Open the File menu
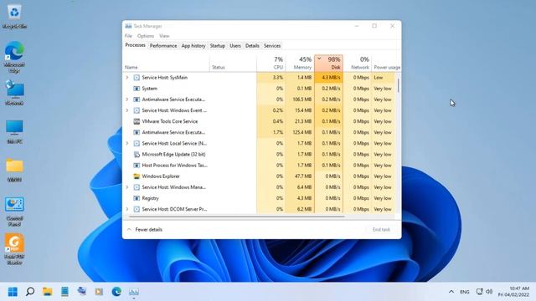The width and height of the screenshot is (536, 301). [x=128, y=36]
